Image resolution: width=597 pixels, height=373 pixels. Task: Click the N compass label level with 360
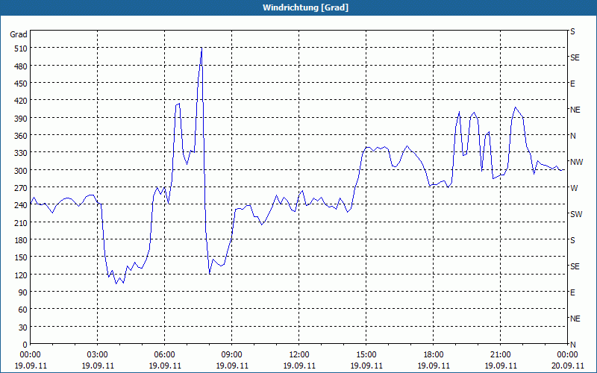coord(572,136)
